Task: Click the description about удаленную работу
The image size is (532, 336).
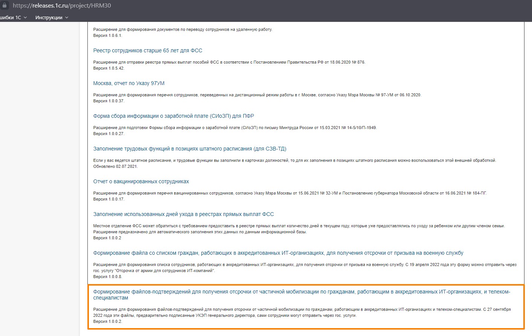Action: point(183,29)
